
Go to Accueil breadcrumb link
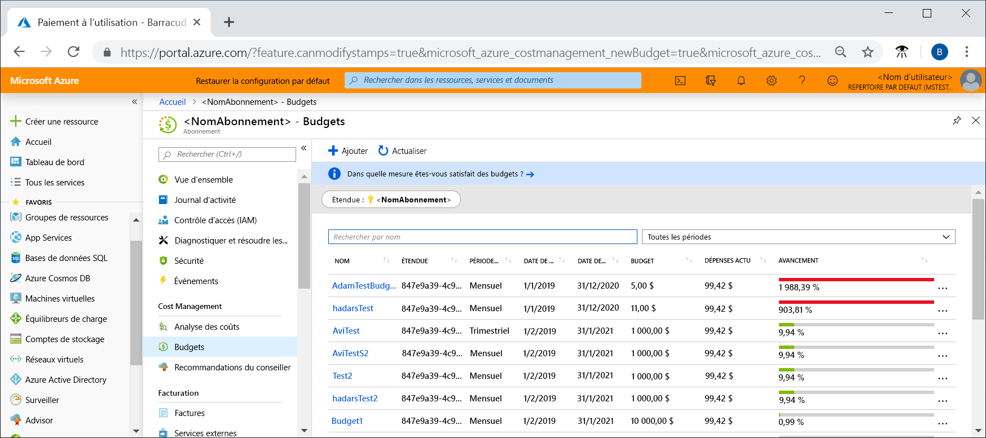(172, 102)
